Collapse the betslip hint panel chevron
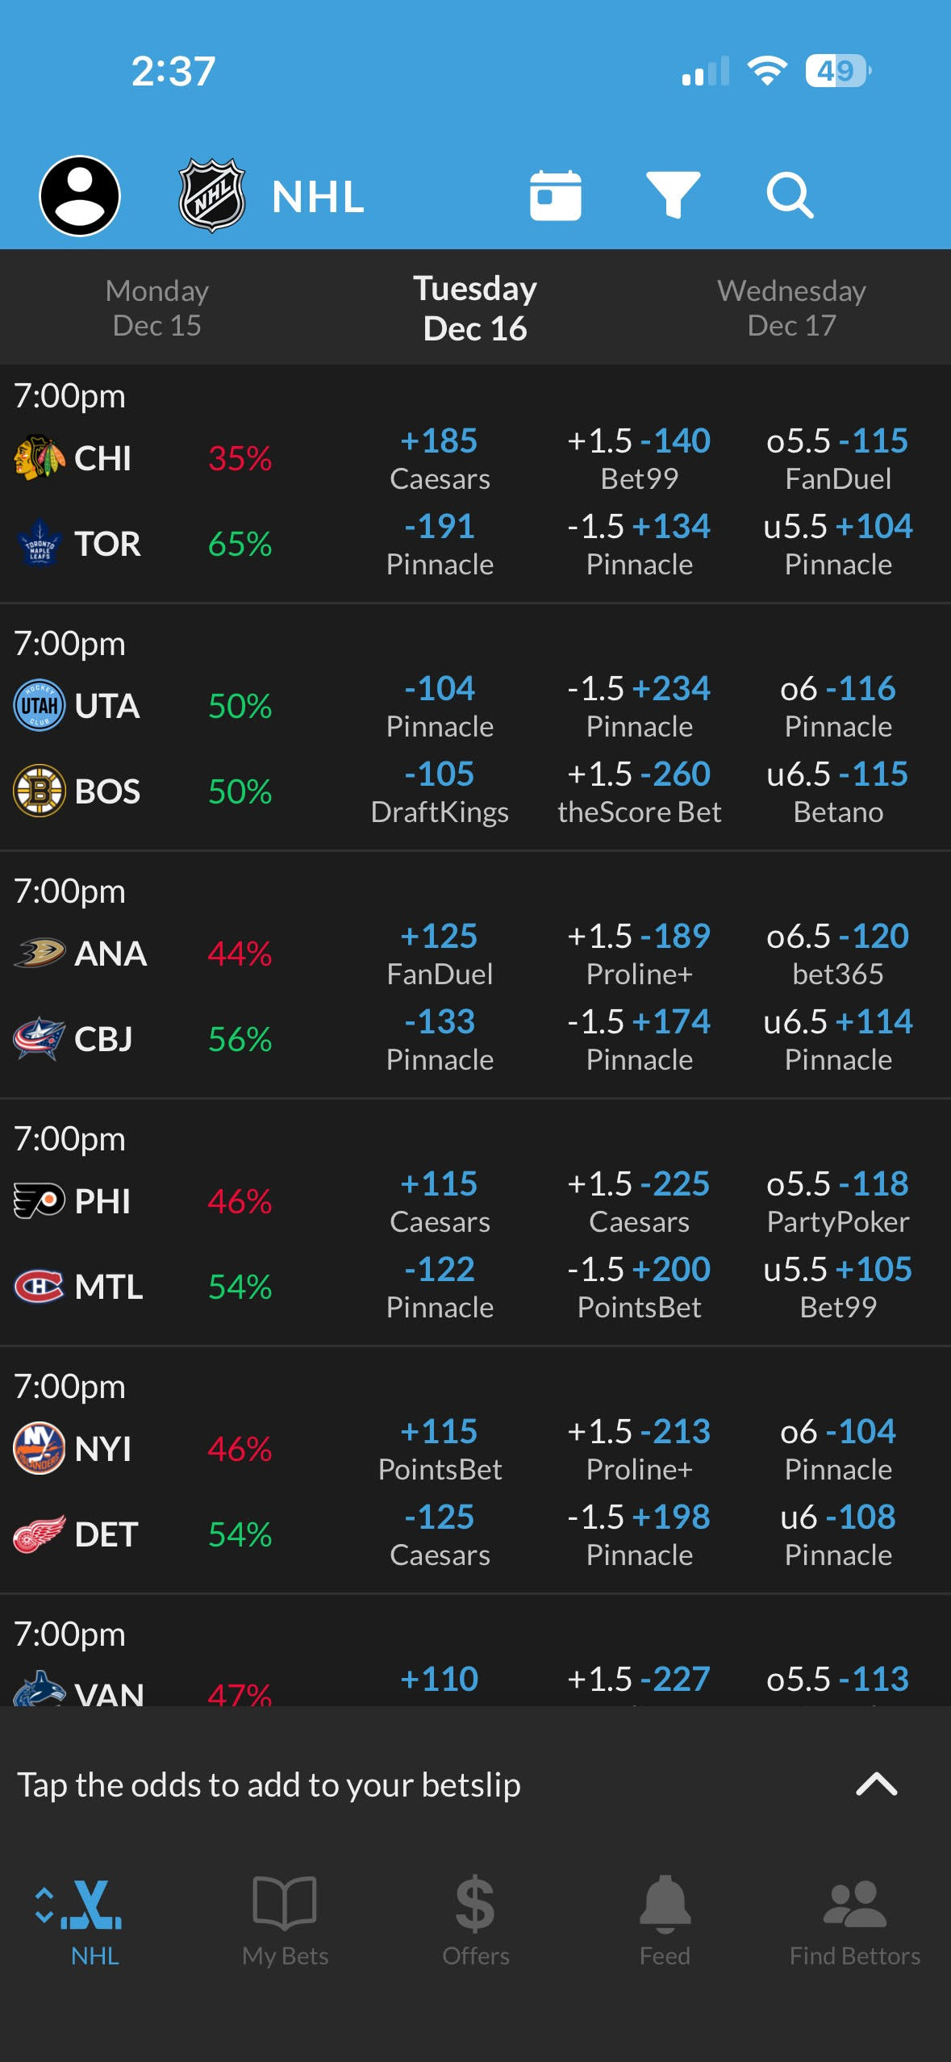Viewport: 951px width, 2062px height. tap(877, 1784)
